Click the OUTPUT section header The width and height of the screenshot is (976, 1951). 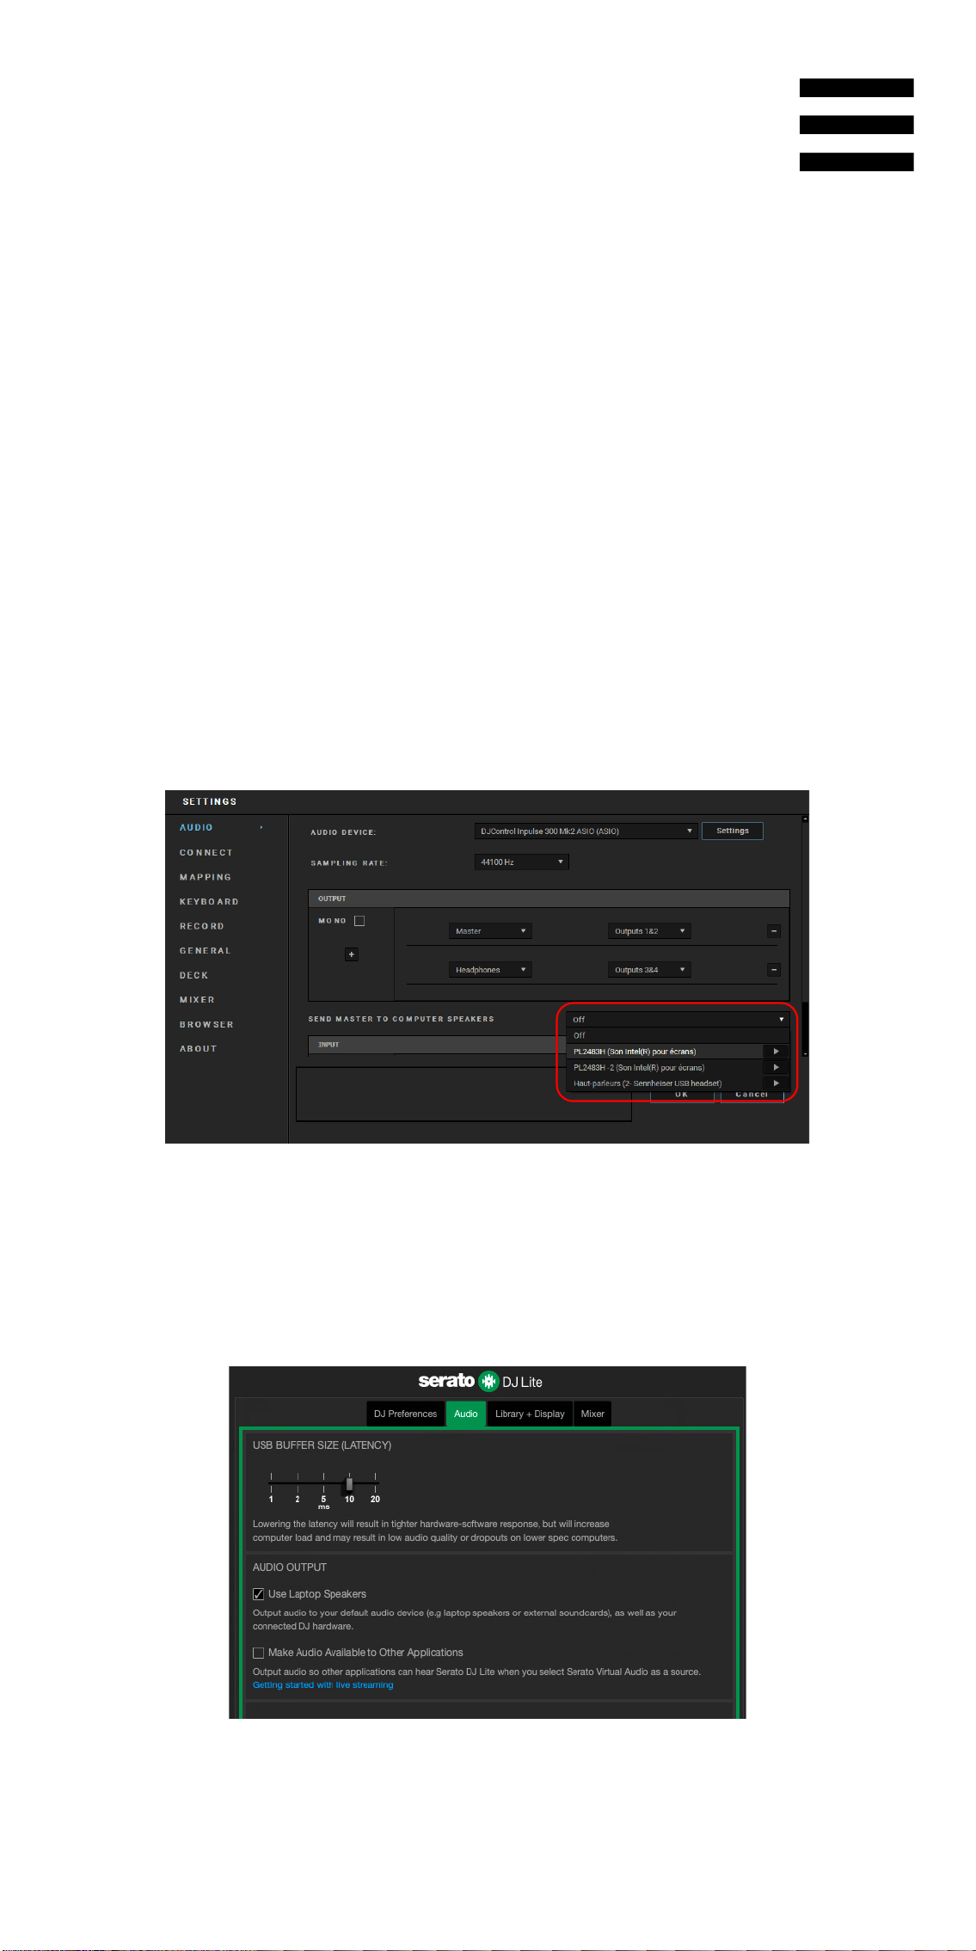[549, 899]
